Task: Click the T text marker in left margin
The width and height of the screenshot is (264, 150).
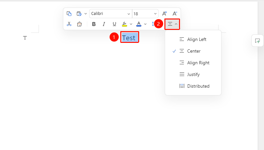Action: (x=25, y=38)
